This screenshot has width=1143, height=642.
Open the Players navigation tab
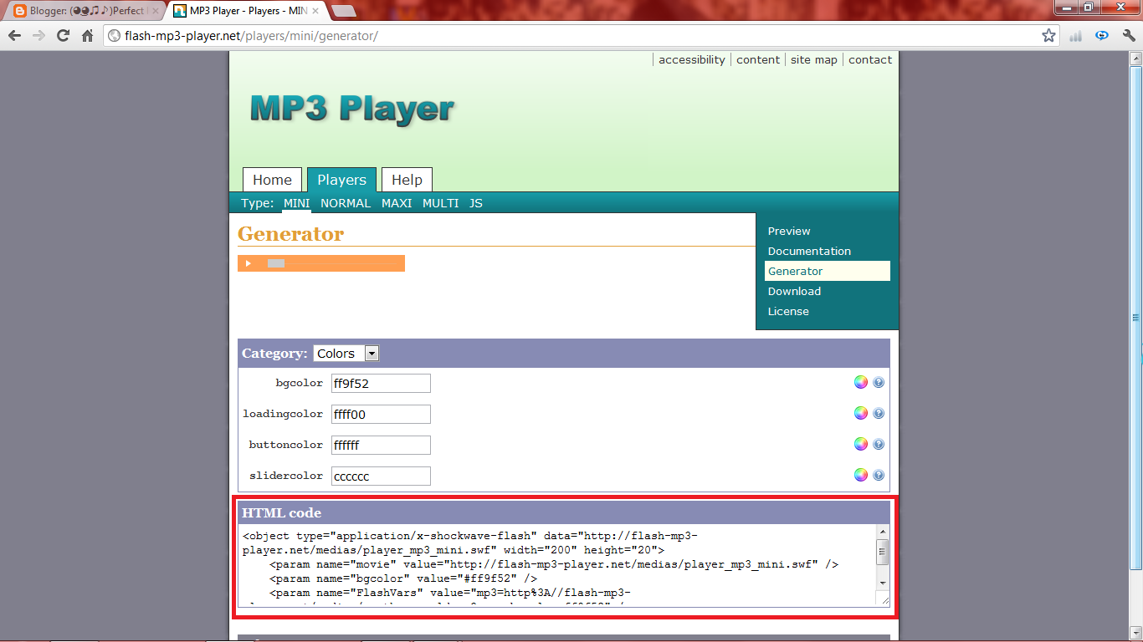341,180
